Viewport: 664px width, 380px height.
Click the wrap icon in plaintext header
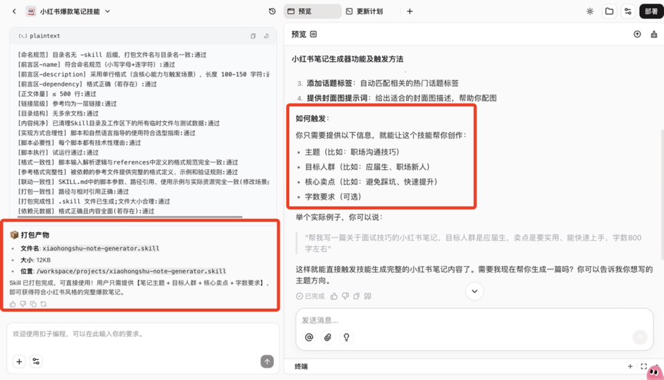coord(266,36)
